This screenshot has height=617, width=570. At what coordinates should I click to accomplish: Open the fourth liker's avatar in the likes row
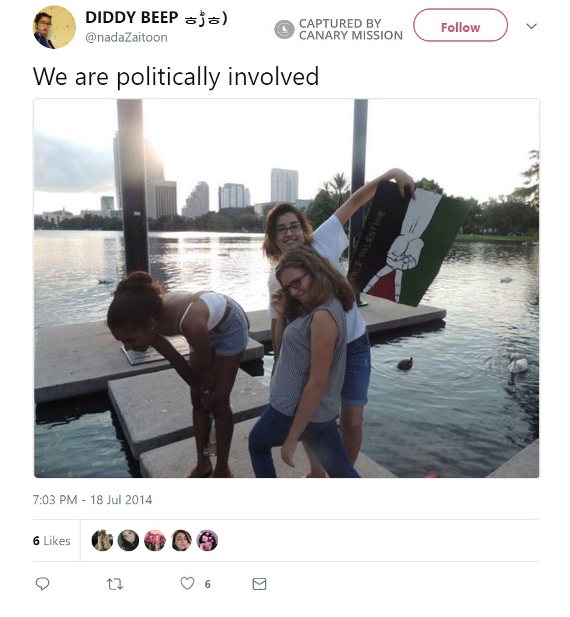click(x=181, y=540)
